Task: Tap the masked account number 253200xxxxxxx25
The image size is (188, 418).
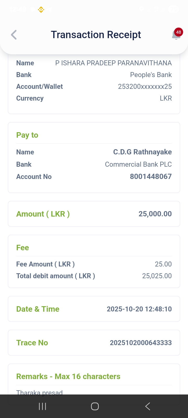Action: (145, 86)
